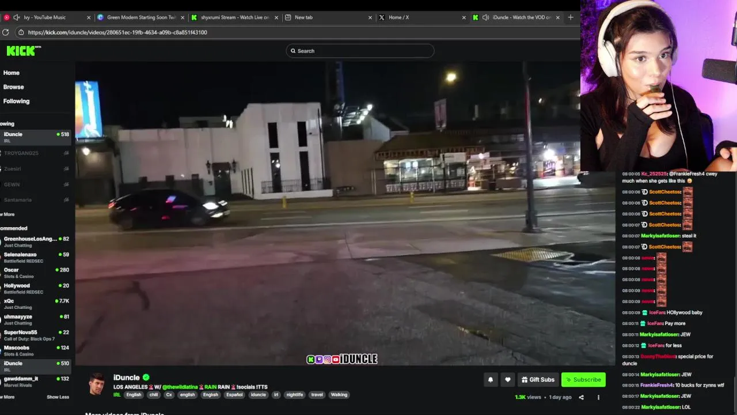Close the Home / X tab
The width and height of the screenshot is (737, 415).
tap(464, 17)
